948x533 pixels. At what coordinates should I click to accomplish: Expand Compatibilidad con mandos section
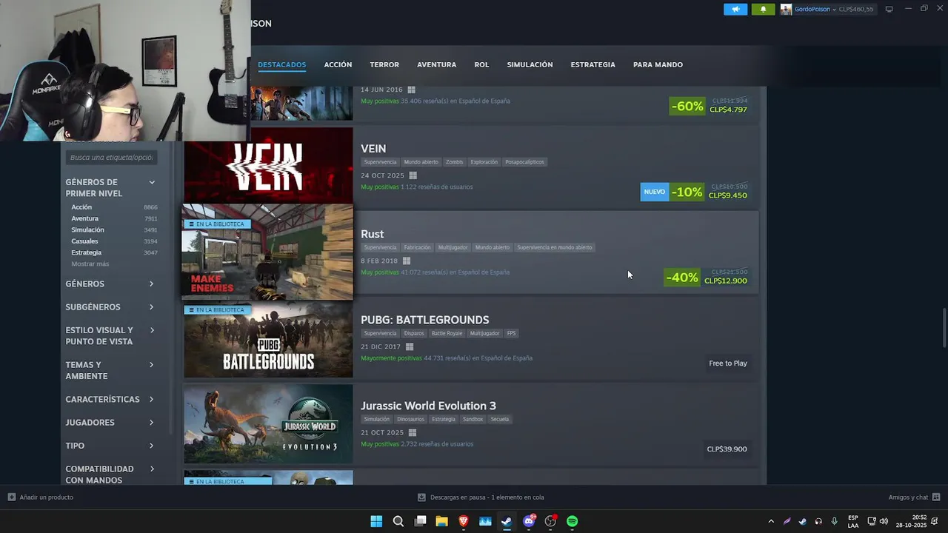pyautogui.click(x=152, y=469)
